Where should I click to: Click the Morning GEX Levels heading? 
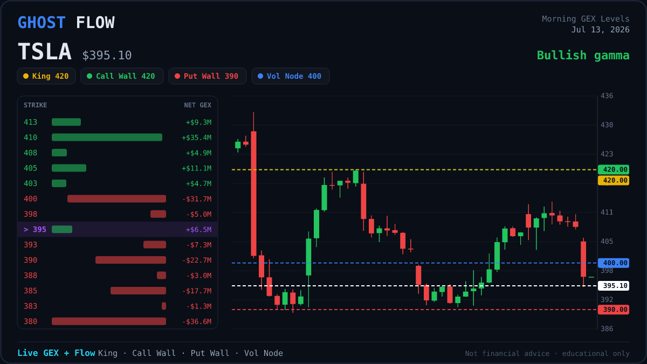coord(586,19)
